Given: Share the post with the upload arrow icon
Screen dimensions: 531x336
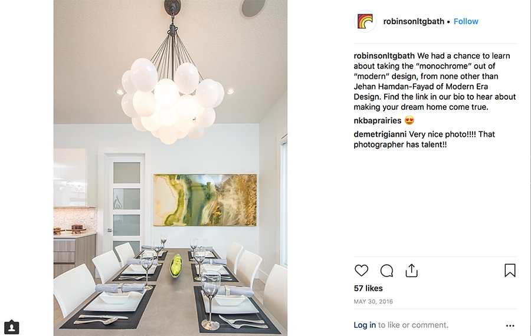Looking at the screenshot, I should coord(411,271).
